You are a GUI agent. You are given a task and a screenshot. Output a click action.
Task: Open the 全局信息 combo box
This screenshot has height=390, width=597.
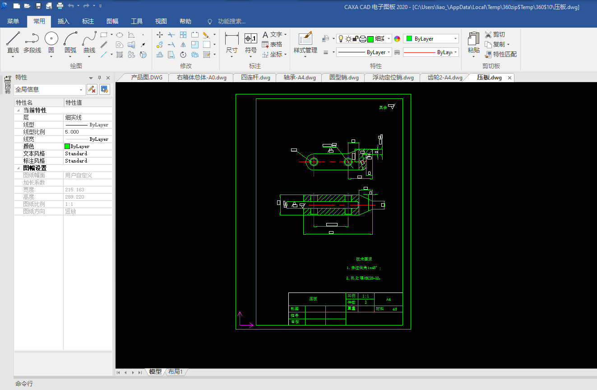pos(50,89)
